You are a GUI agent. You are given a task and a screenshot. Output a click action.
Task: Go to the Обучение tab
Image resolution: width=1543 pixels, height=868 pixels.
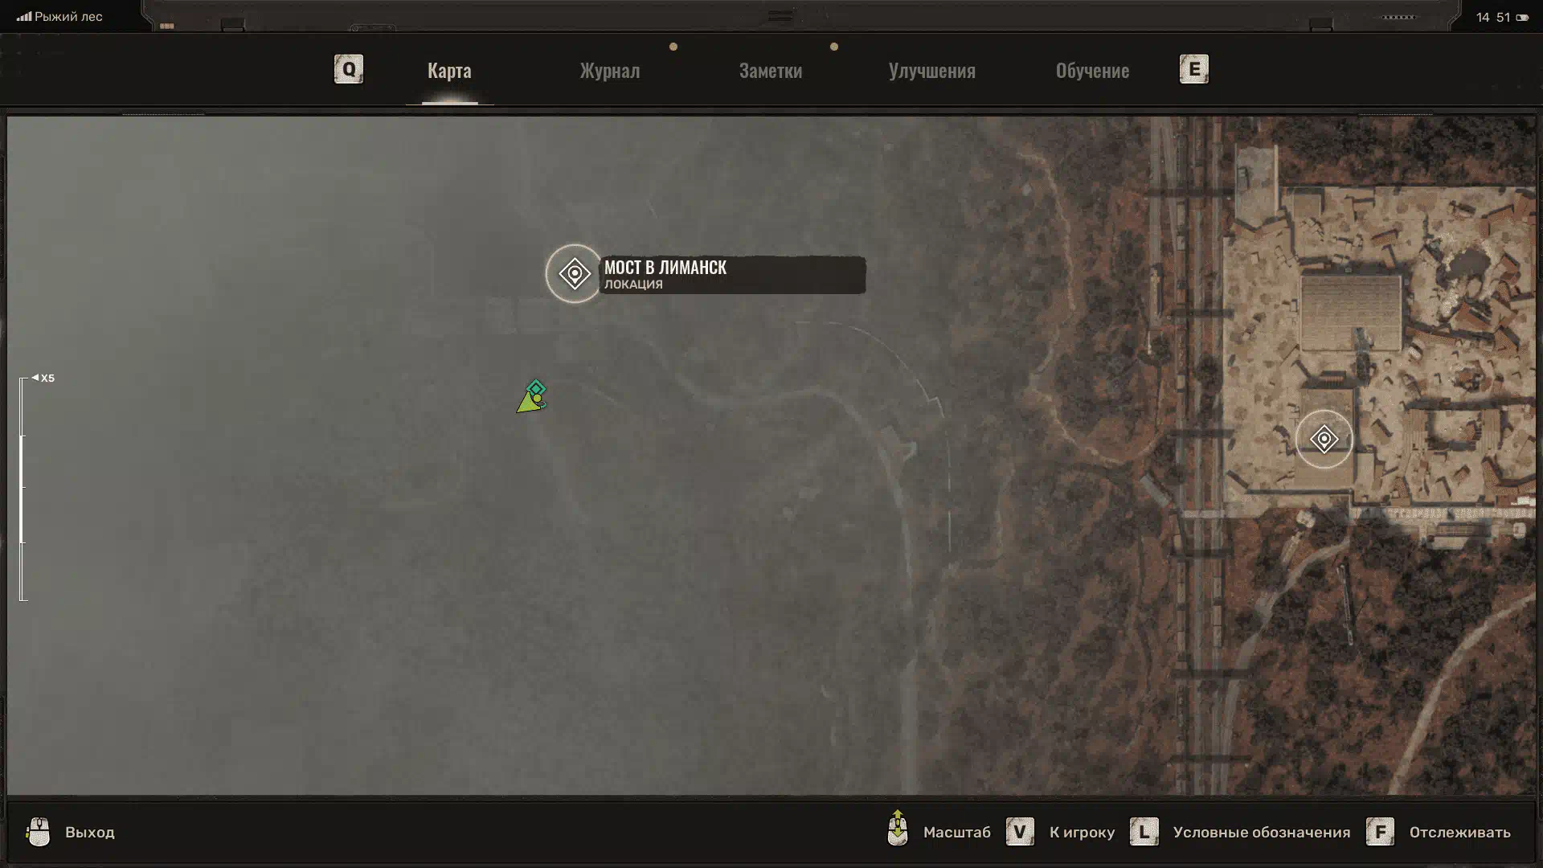[x=1091, y=71]
